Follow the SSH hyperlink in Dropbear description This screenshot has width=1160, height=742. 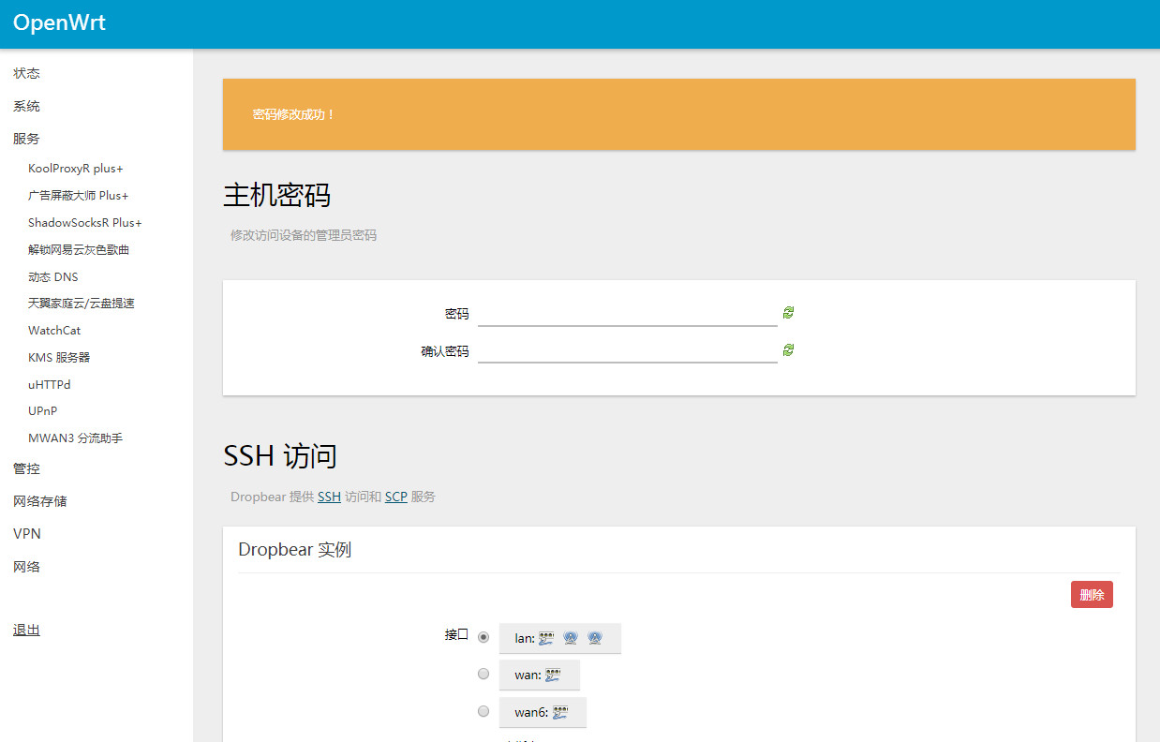click(x=329, y=497)
